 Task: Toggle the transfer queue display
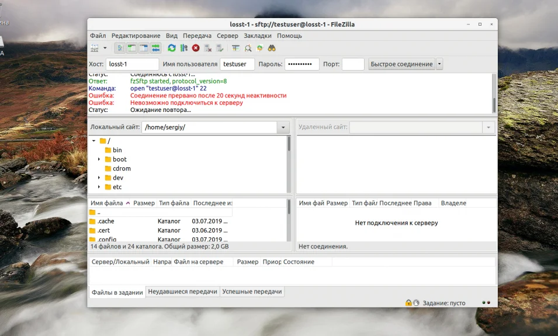(156, 48)
